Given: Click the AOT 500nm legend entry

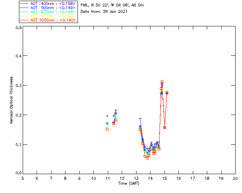Looking at the screenshot, I should coord(48,8).
